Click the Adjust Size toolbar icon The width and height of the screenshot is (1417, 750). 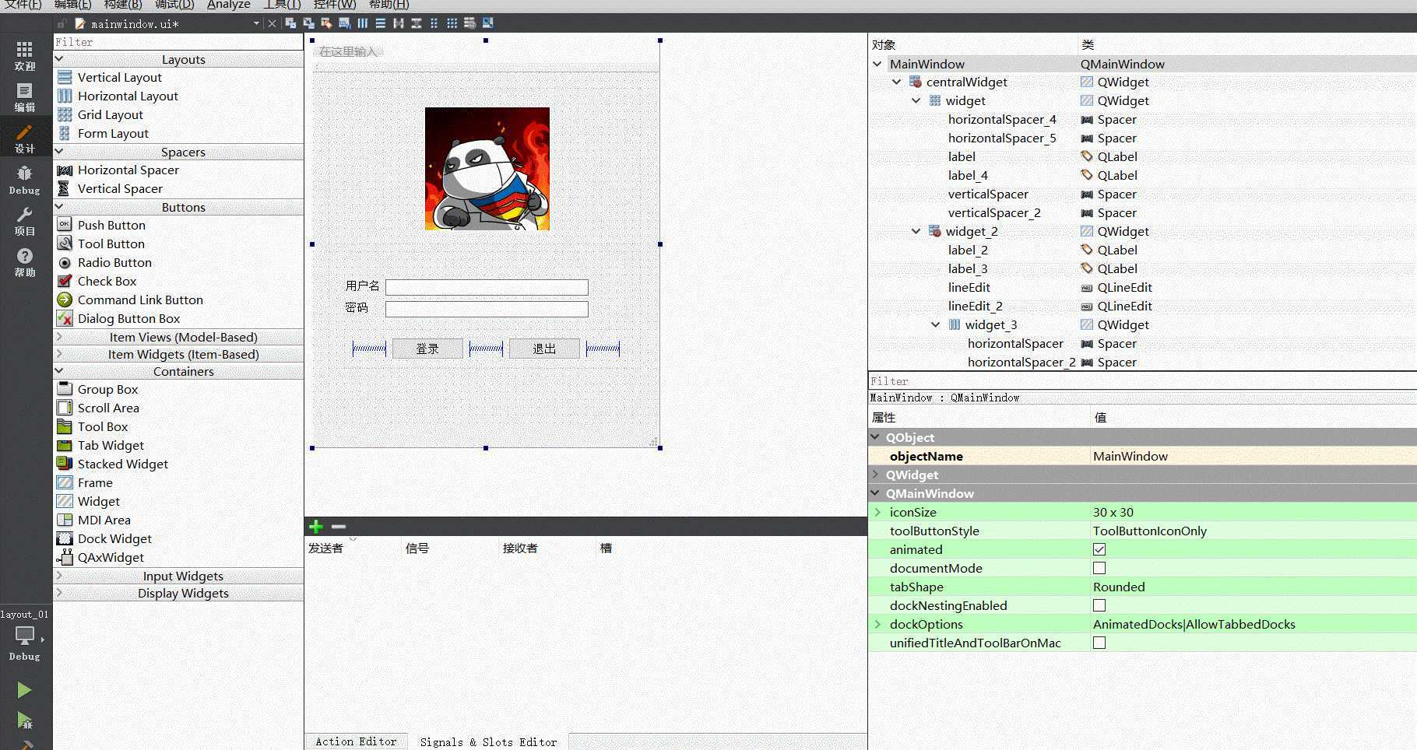tap(488, 23)
